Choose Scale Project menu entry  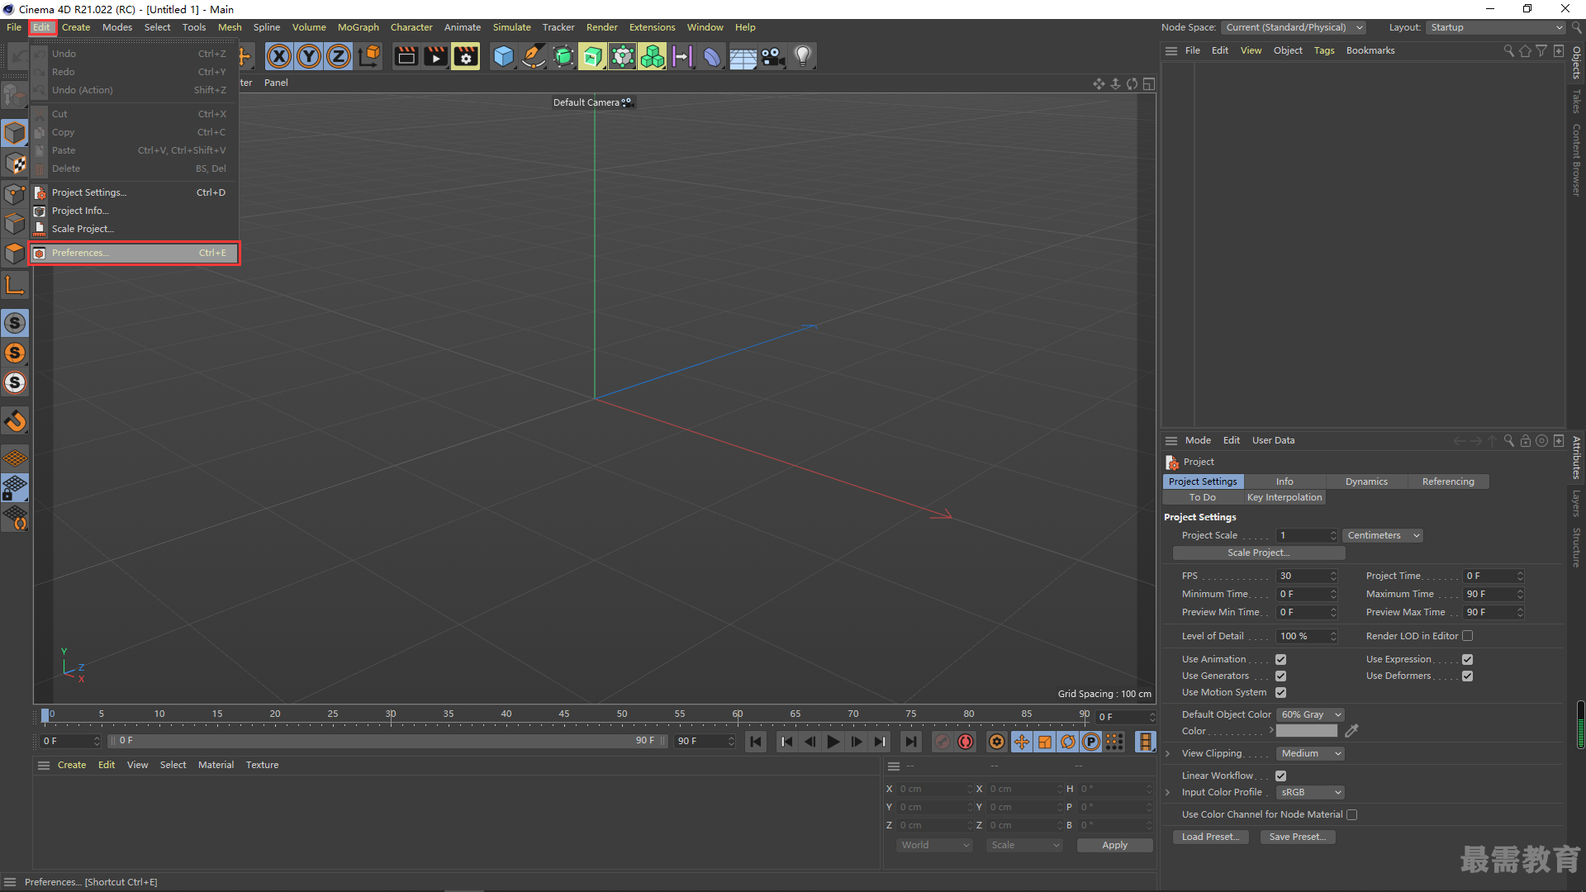point(135,229)
